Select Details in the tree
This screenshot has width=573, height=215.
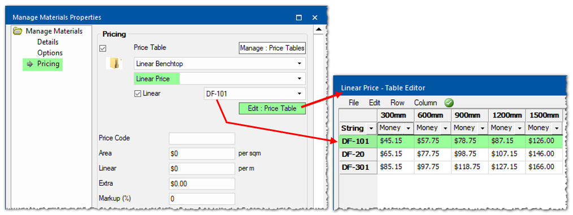pyautogui.click(x=47, y=42)
